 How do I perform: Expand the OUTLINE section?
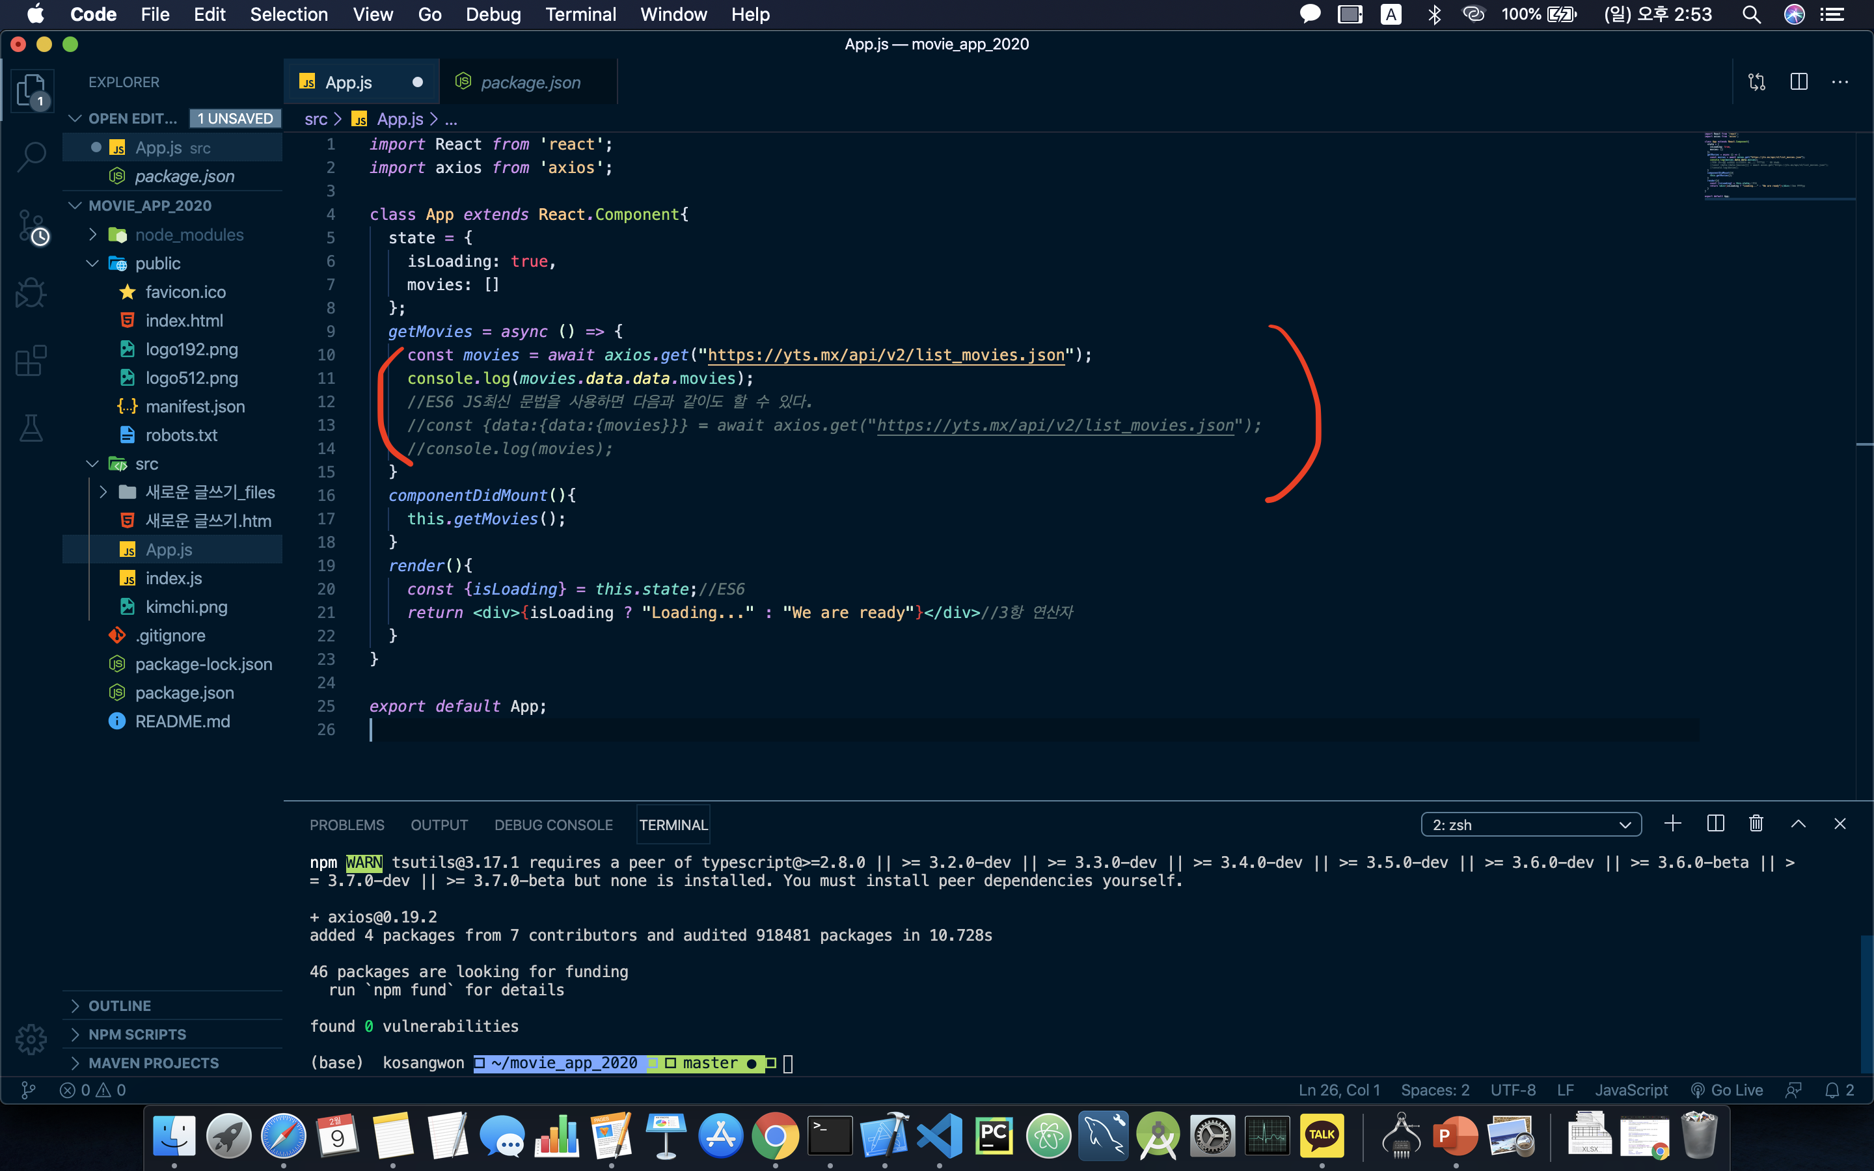coord(119,1005)
